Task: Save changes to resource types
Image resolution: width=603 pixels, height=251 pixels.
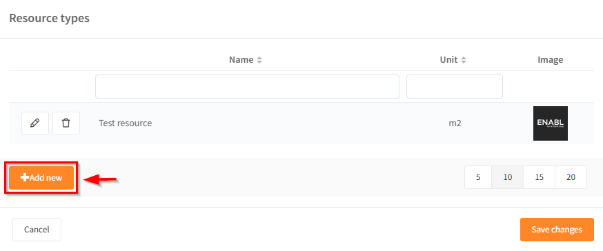Action: coord(557,230)
